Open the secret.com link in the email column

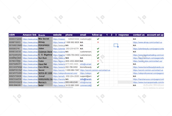tap(95, 70)
